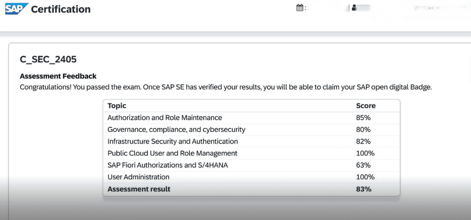The width and height of the screenshot is (471, 220).
Task: Click the 83% overall assessment score
Action: 363,189
